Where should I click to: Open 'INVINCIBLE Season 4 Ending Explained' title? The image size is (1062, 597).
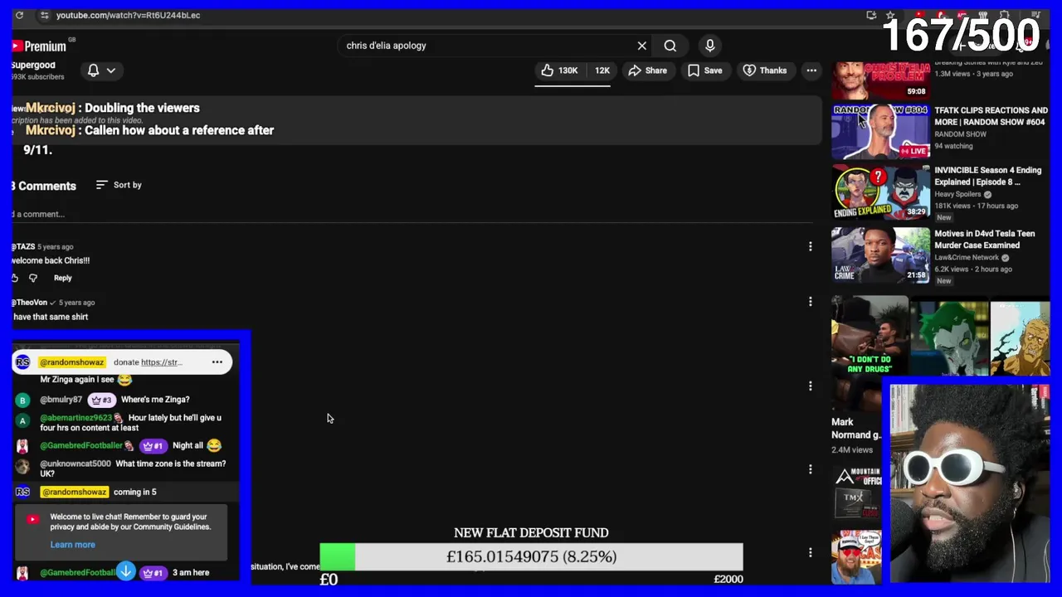[987, 176]
